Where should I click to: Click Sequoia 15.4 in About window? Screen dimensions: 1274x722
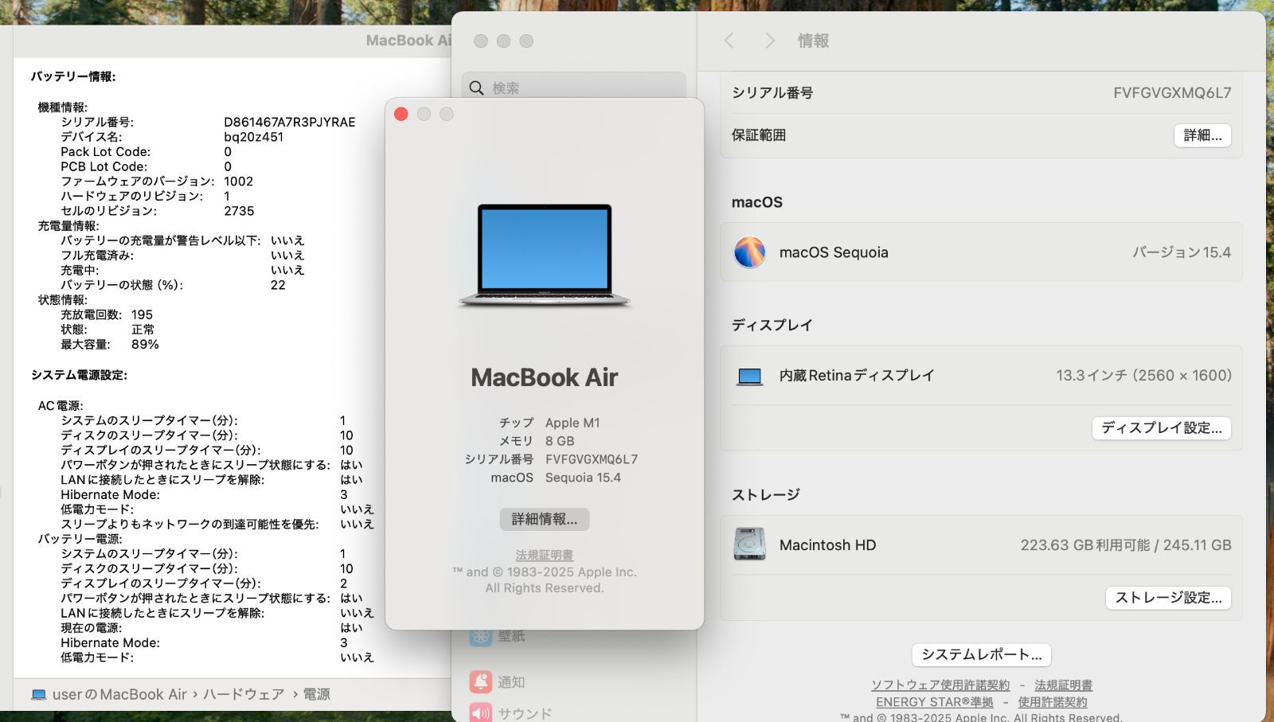point(583,478)
